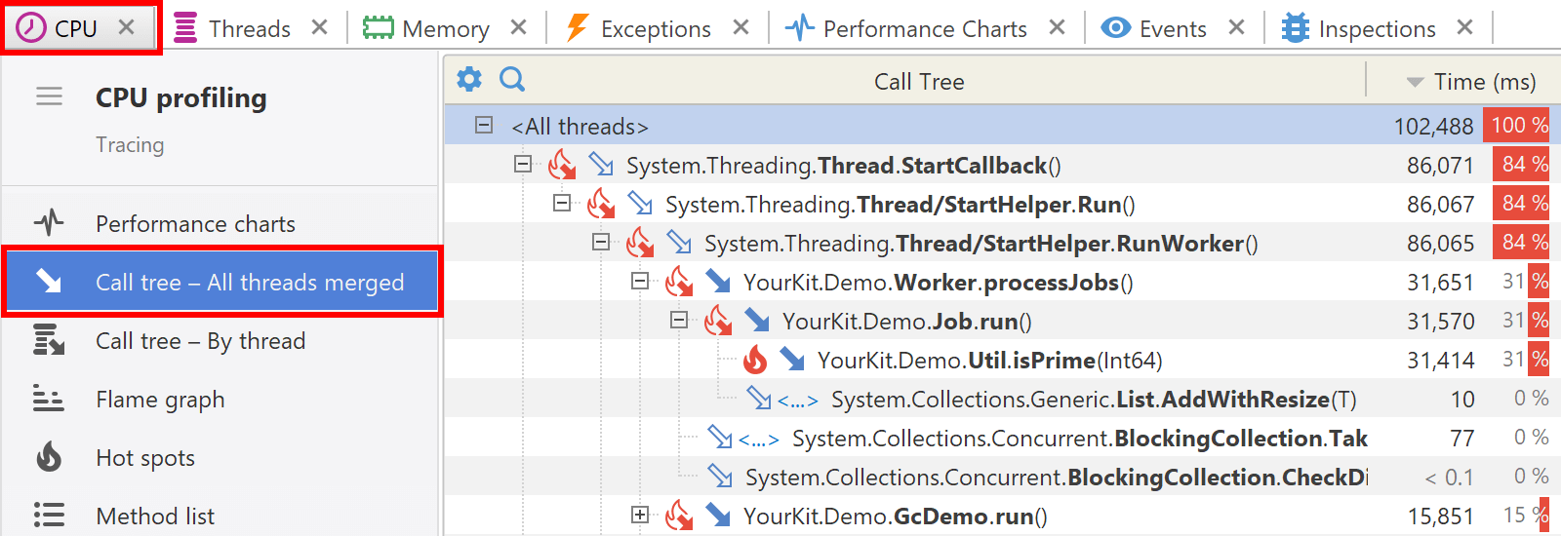Image resolution: width=1561 pixels, height=536 pixels.
Task: Close the Events tab
Action: tap(1237, 28)
